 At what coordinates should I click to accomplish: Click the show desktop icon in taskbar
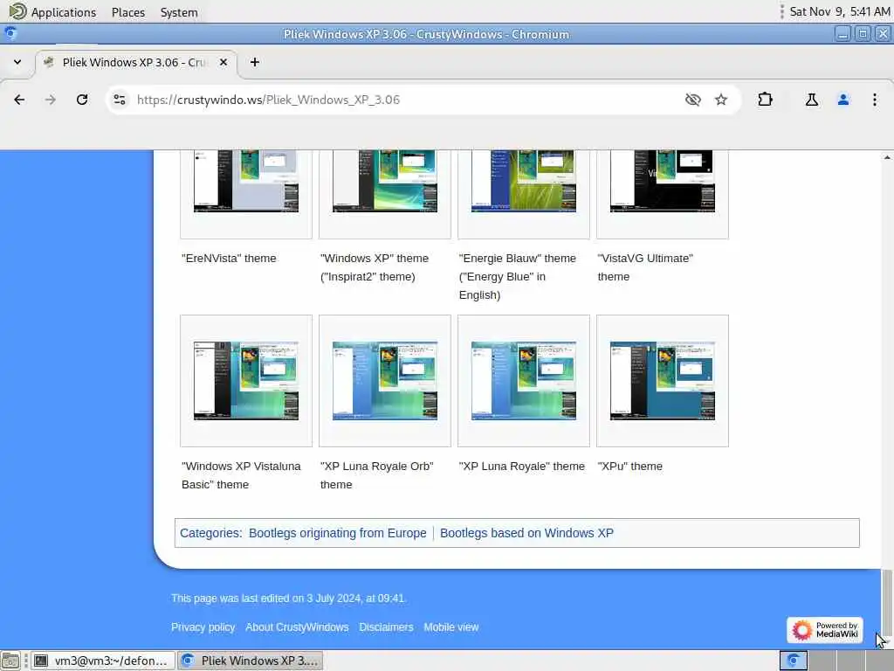(x=10, y=661)
